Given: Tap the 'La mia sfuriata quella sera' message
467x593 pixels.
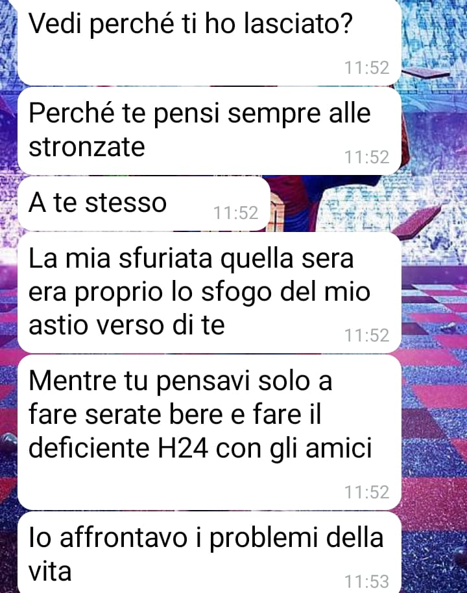Looking at the screenshot, I should click(210, 293).
